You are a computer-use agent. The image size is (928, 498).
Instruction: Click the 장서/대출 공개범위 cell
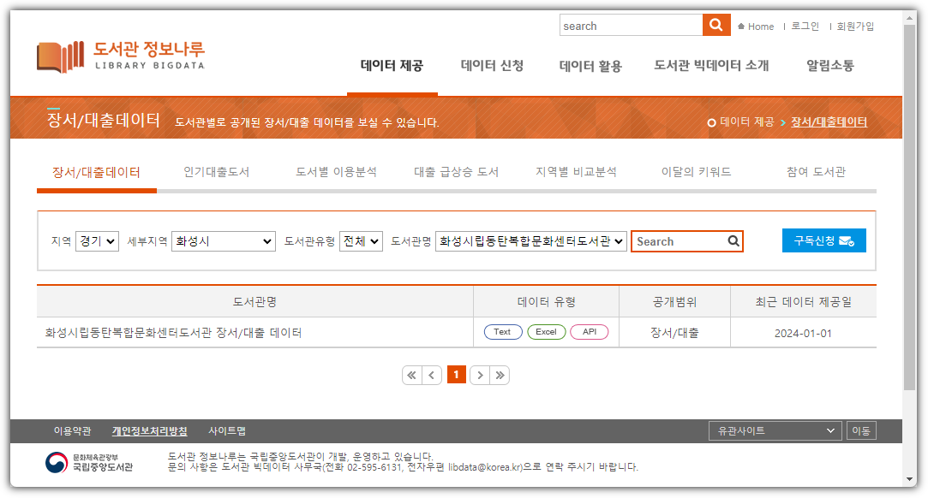pos(674,333)
